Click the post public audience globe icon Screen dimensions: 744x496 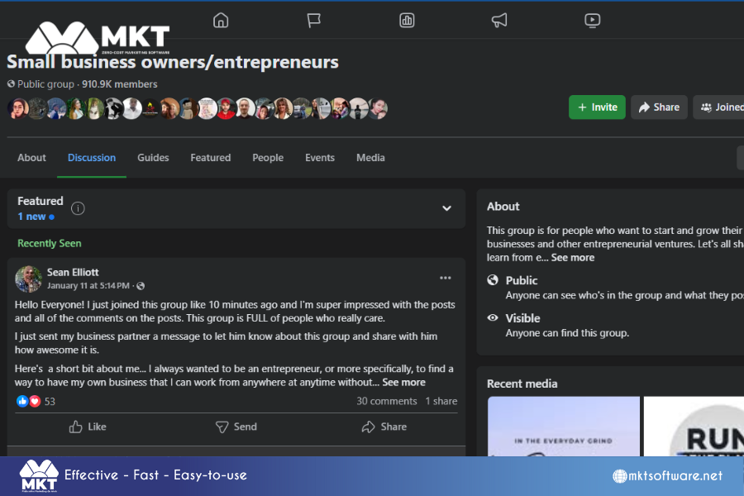click(x=141, y=286)
